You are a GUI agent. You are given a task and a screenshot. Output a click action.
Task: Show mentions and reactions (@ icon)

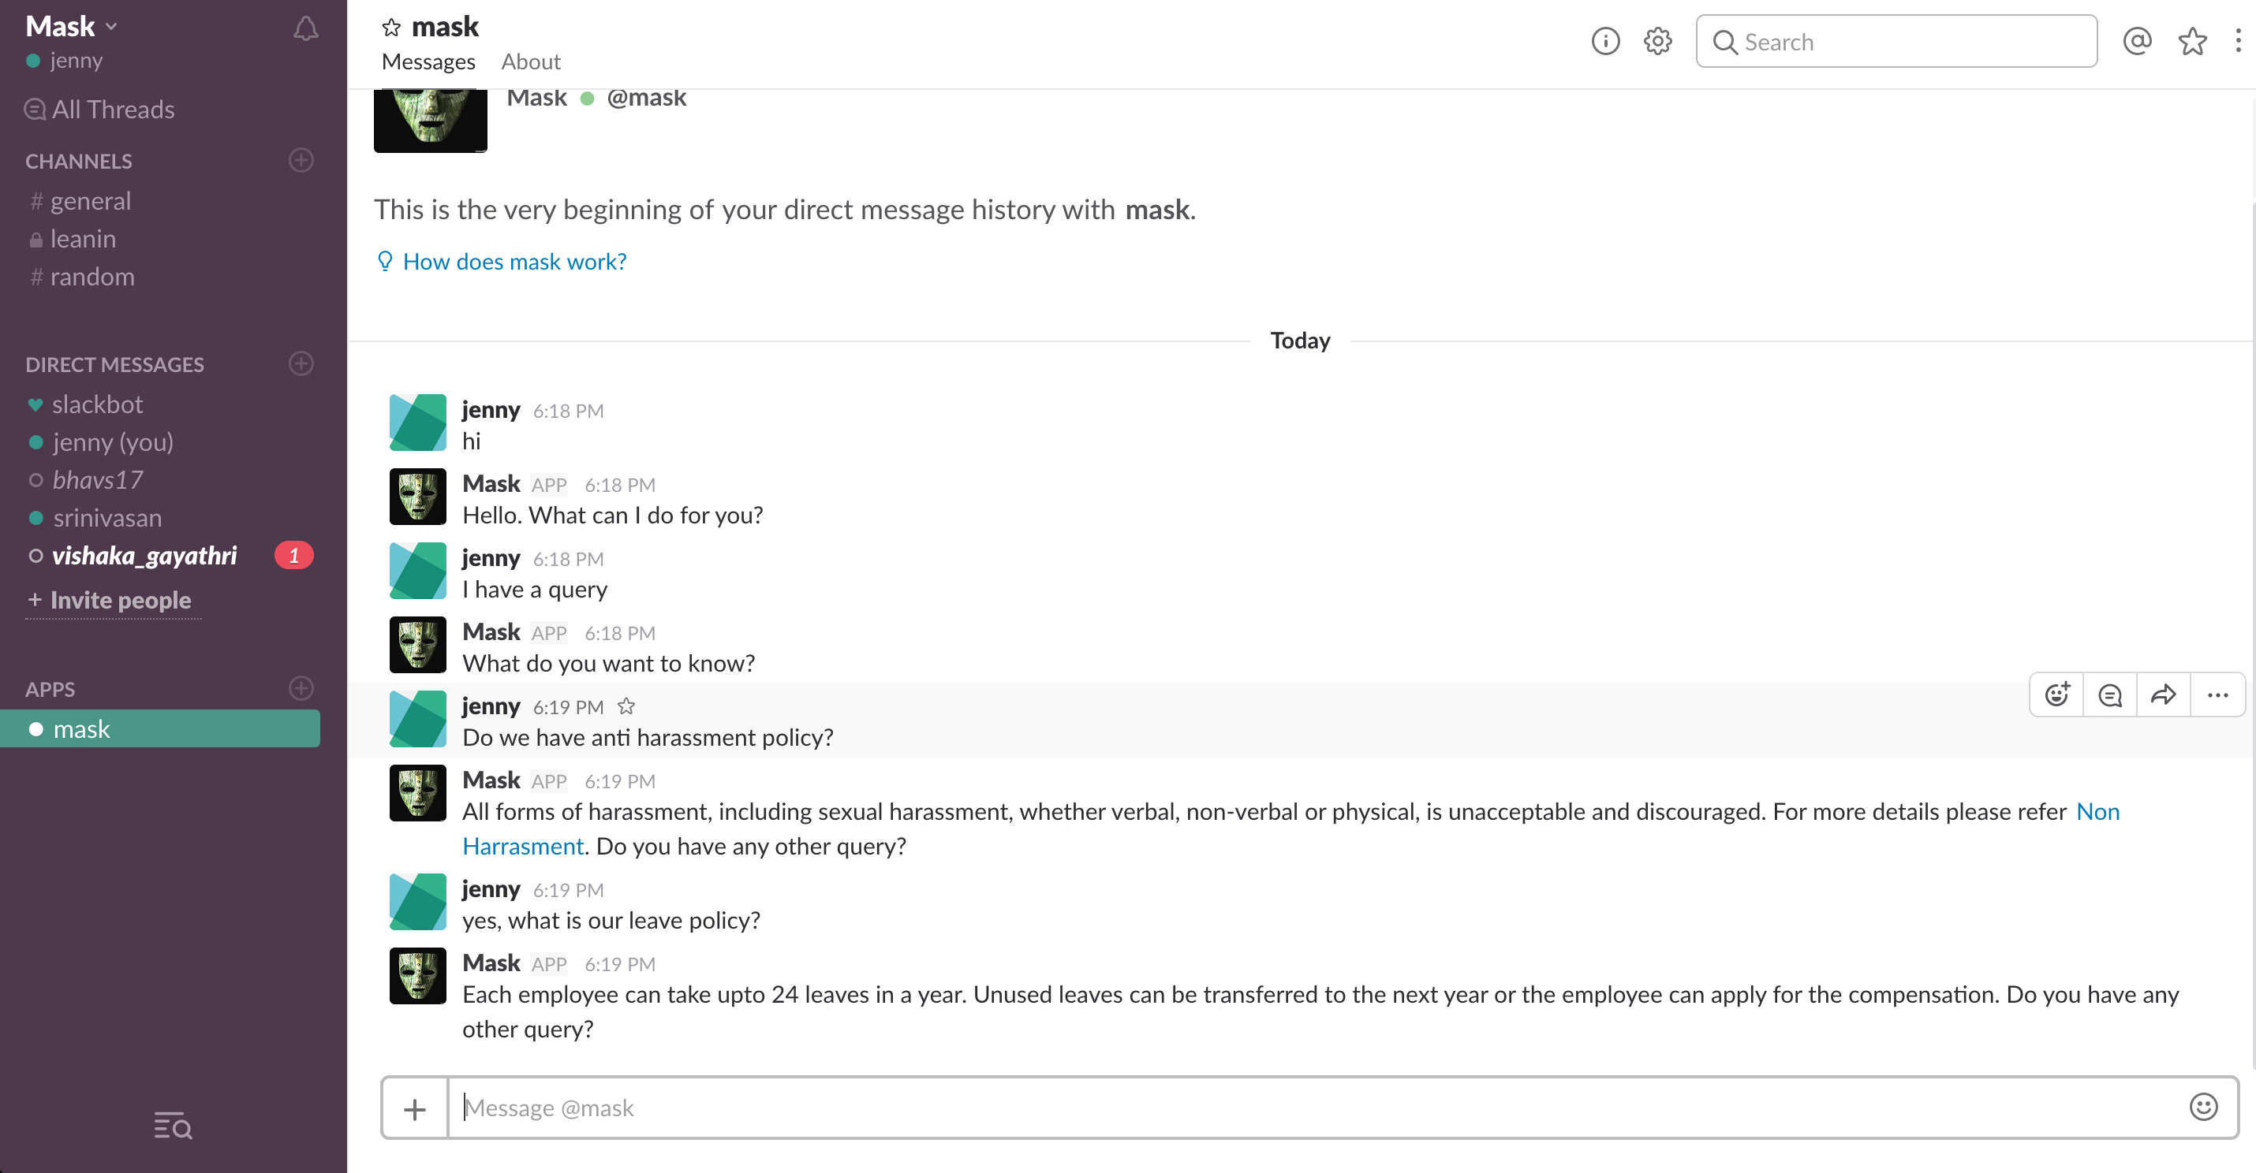2137,41
